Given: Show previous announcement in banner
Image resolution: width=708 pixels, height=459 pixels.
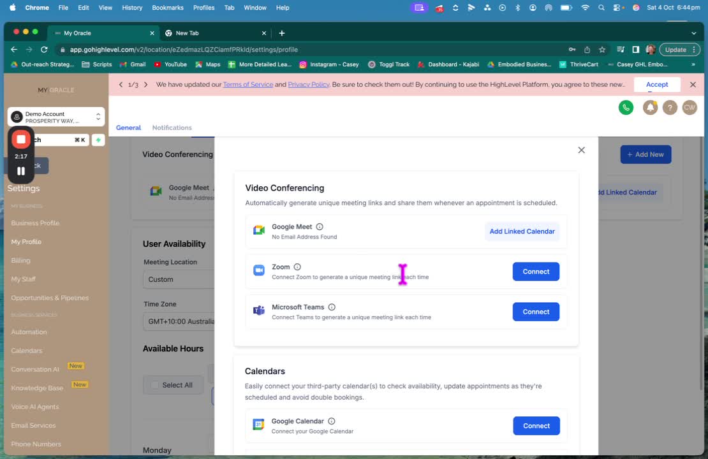Looking at the screenshot, I should tap(121, 84).
